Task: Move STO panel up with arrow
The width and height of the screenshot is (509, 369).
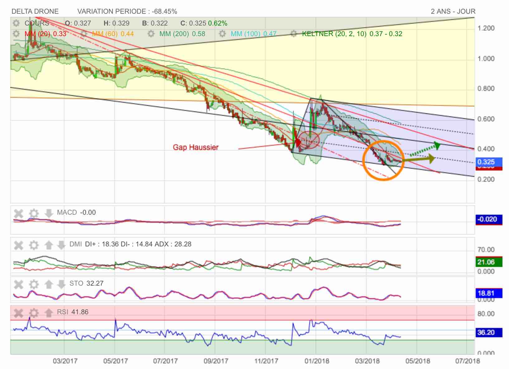Action: tap(49, 284)
